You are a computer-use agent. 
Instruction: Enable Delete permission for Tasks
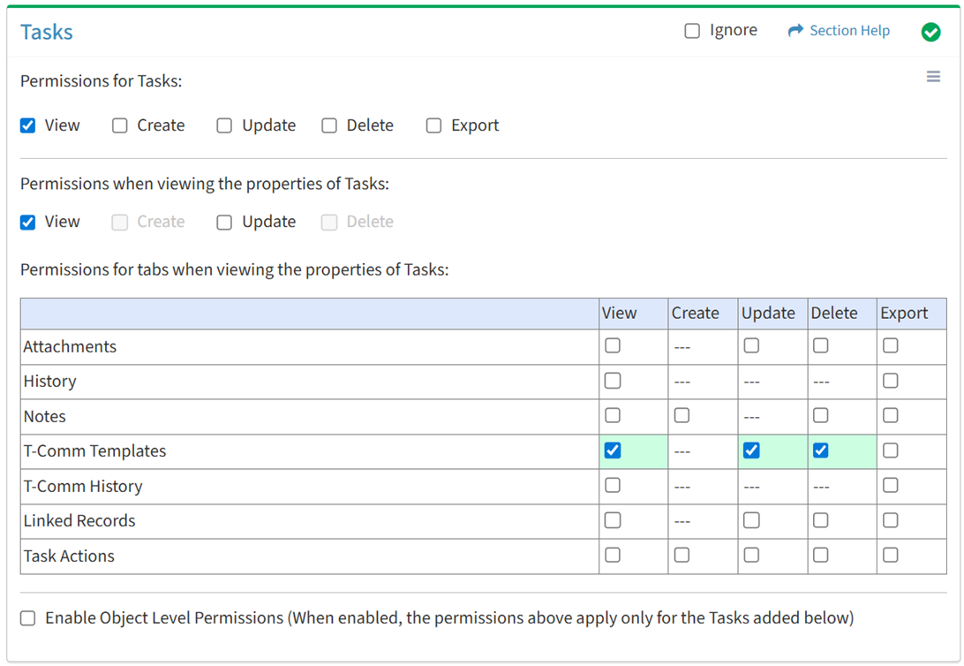coord(329,125)
